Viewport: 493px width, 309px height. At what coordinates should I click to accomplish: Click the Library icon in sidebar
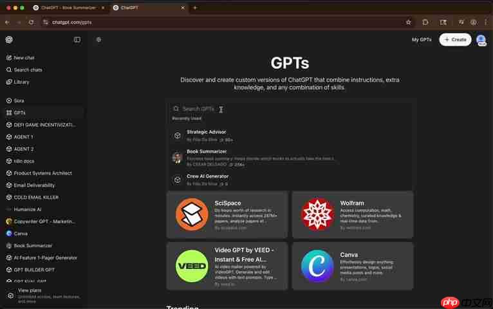(9, 82)
